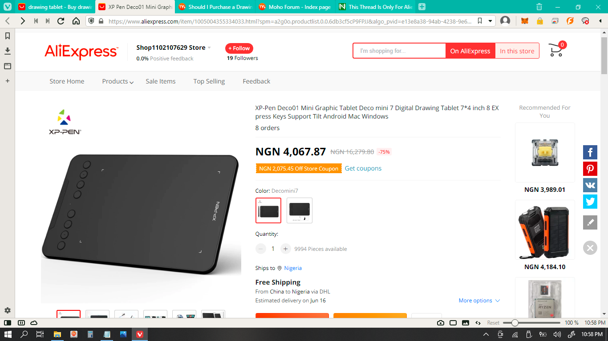Increase quantity with plus button
This screenshot has height=341, width=608.
(x=285, y=249)
